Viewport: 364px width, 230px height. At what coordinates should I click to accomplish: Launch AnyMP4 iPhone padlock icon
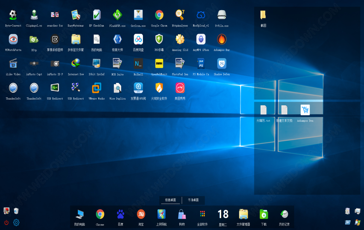coord(201,40)
